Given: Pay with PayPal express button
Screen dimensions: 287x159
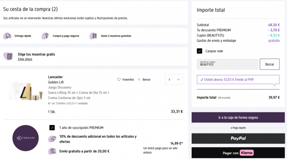Looking at the screenshot, I should coord(238,138).
